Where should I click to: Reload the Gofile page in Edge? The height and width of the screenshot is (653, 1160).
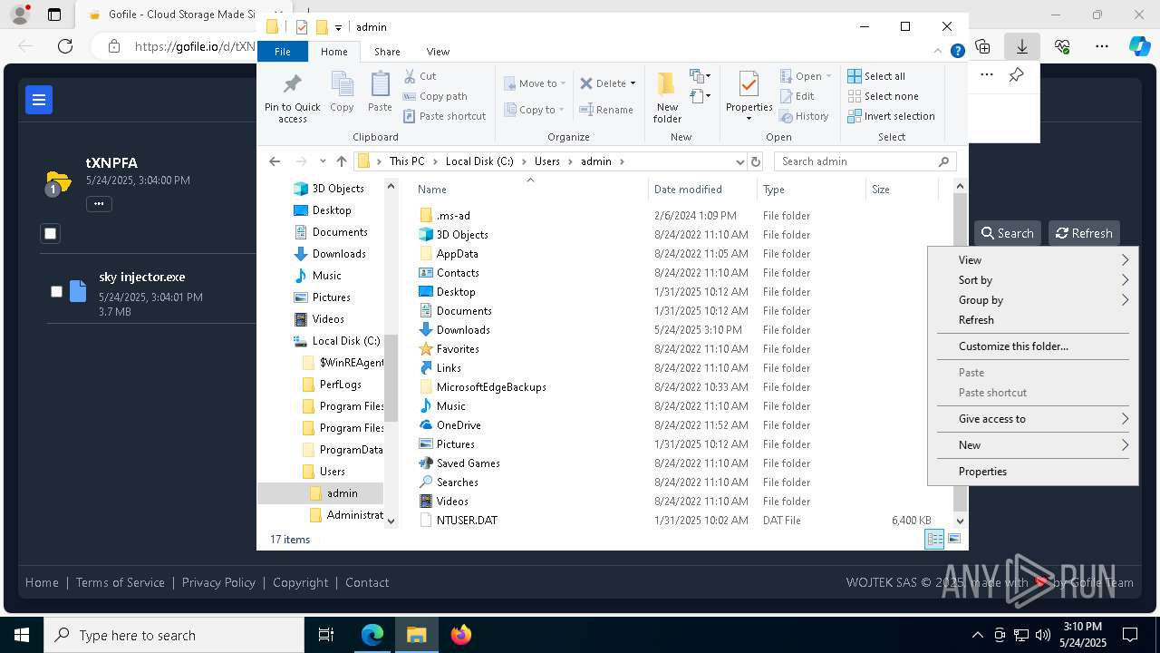point(65,46)
